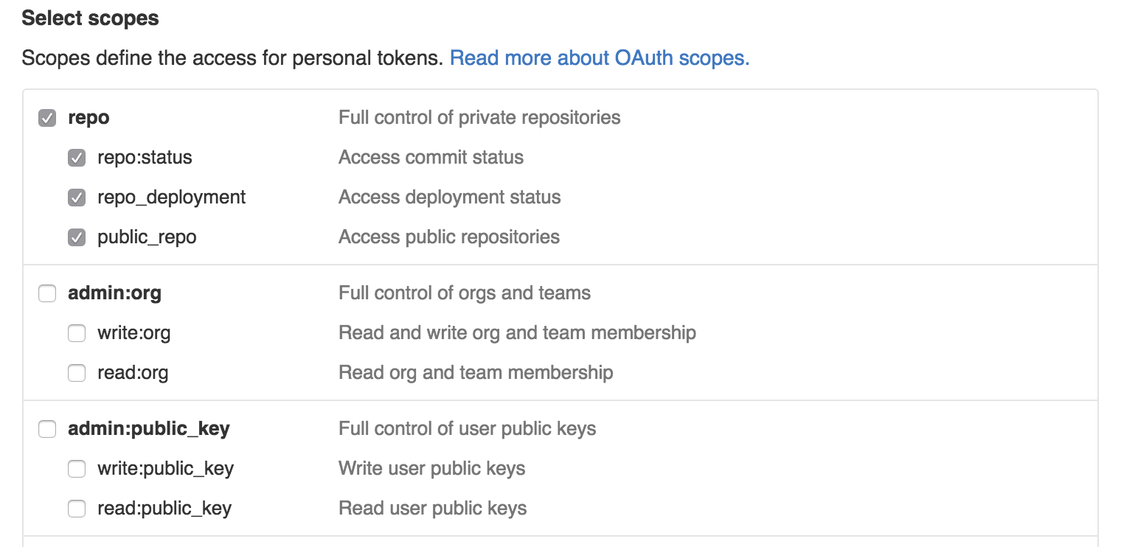Uncheck the repo:status checkbox

pos(77,157)
